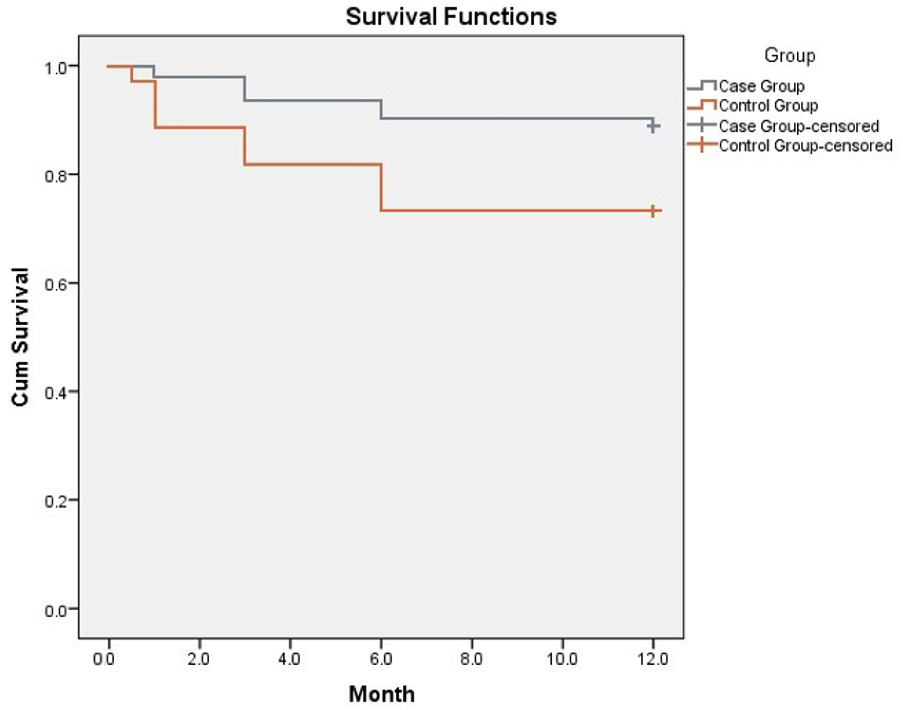The width and height of the screenshot is (903, 710).
Task: Click the 0.4 tick label on the survival axis
Action: 56,392
